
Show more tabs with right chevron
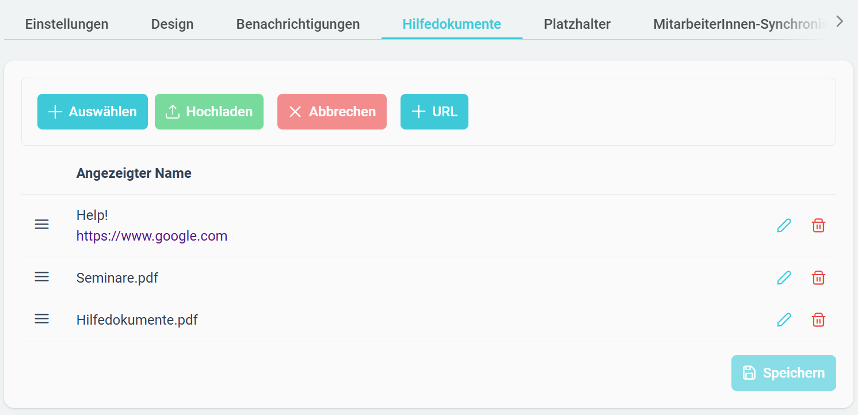click(x=840, y=22)
